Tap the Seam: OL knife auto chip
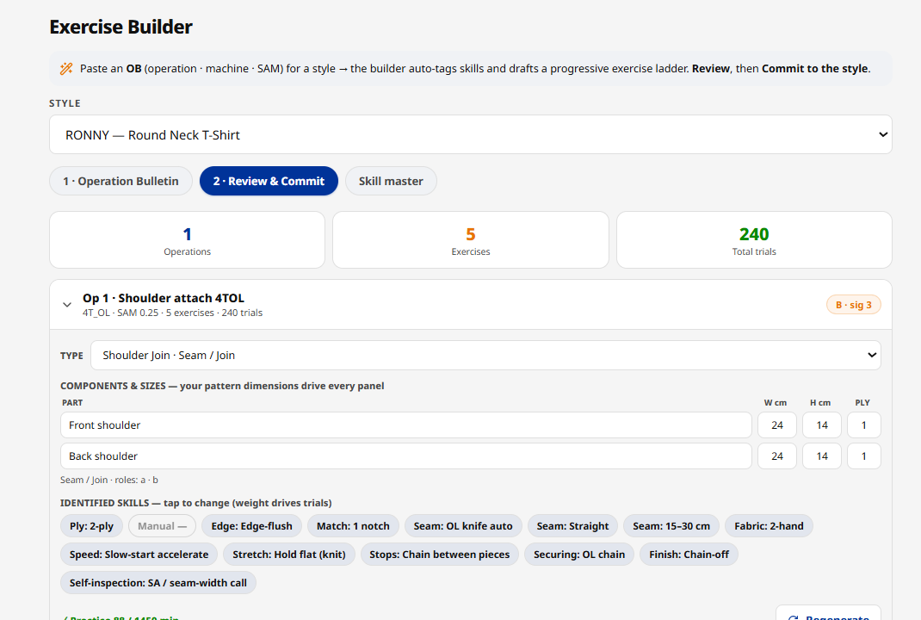921x620 pixels. tap(463, 526)
